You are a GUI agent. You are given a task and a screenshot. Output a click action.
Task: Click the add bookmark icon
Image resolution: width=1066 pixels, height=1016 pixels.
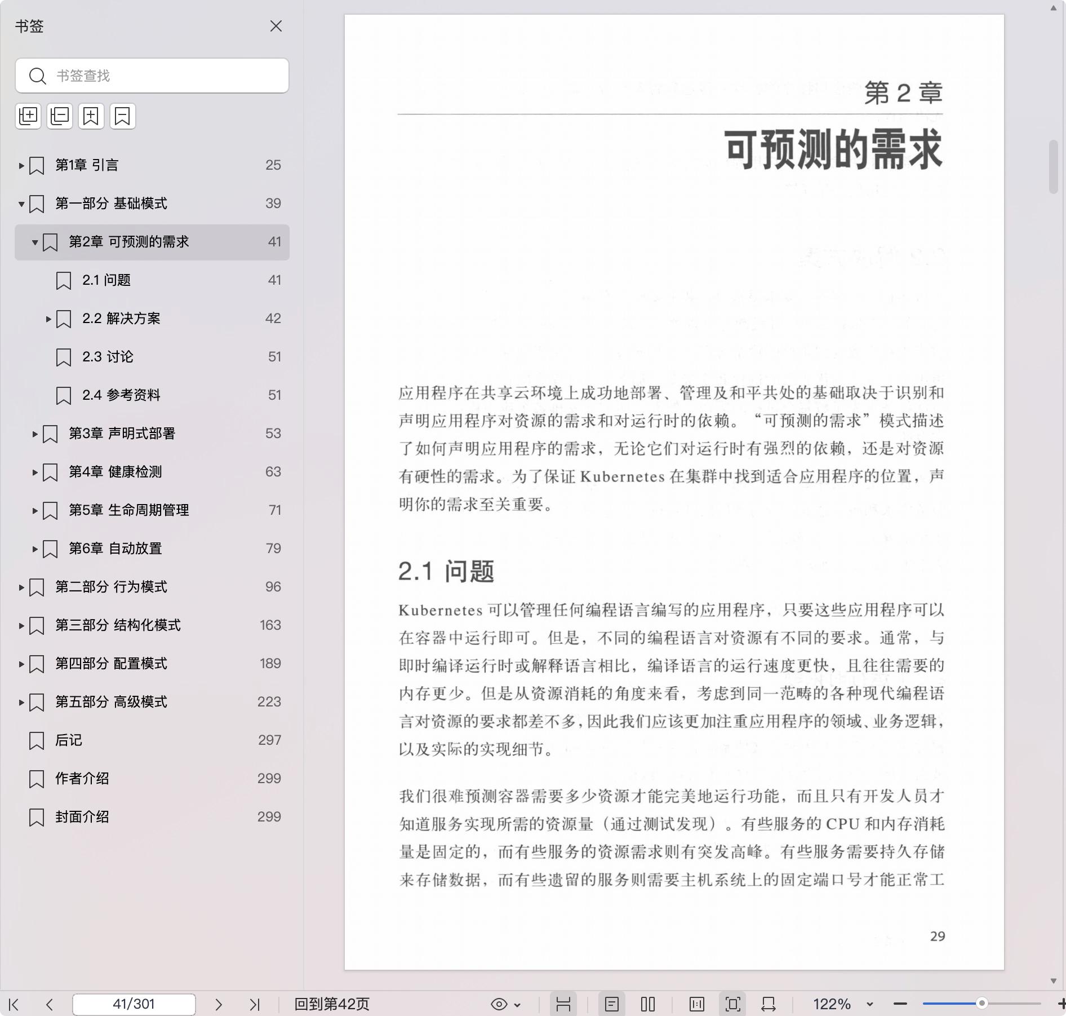(x=91, y=116)
